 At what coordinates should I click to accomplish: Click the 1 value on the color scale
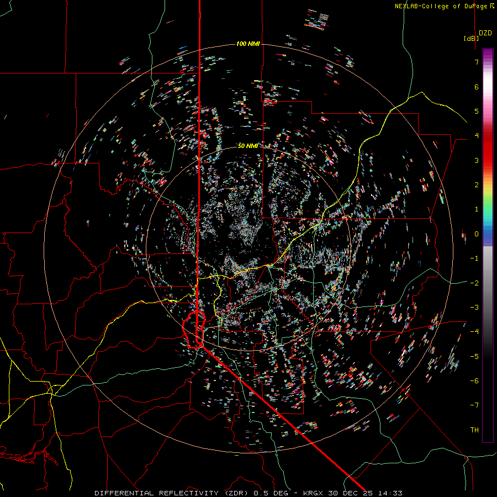477,209
